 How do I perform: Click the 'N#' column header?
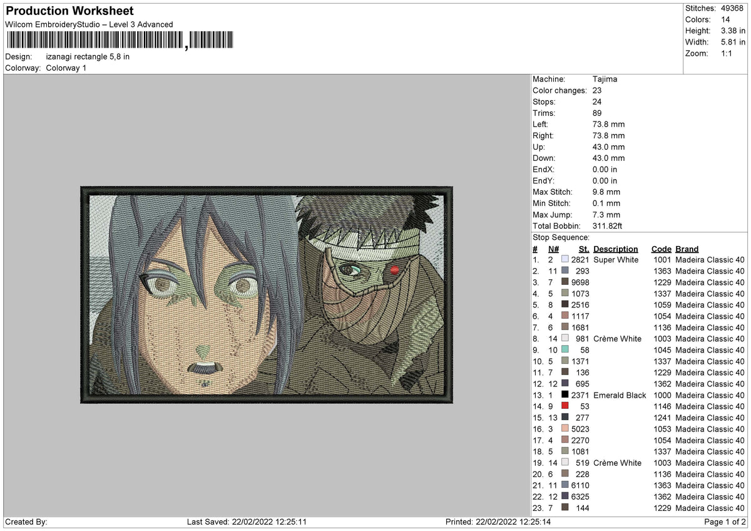(x=553, y=249)
